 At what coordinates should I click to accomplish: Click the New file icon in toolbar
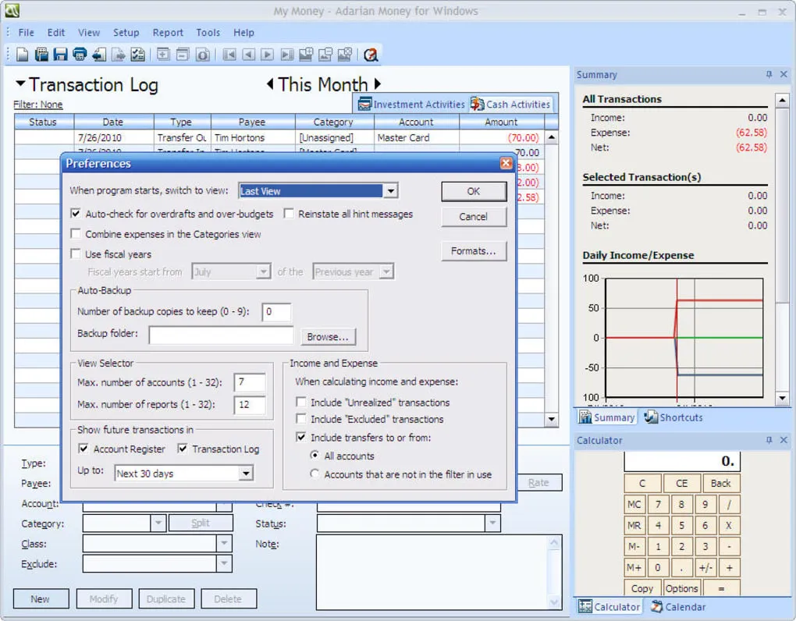pos(23,55)
